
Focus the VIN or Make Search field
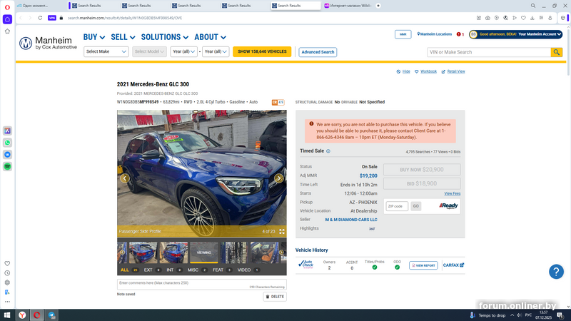489,52
